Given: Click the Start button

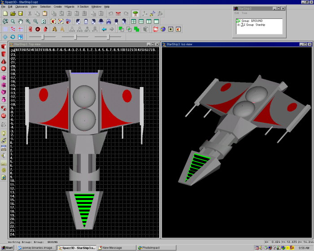Looking at the screenshot, I should (7, 247).
